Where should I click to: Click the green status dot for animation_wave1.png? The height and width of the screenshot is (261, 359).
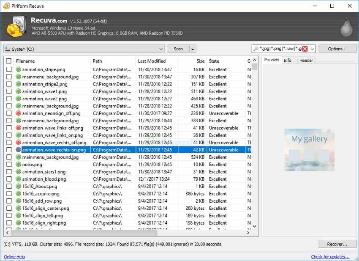click(x=18, y=91)
